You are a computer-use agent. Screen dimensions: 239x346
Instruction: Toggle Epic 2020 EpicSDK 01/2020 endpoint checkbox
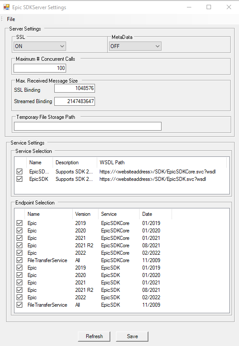coord(19,275)
